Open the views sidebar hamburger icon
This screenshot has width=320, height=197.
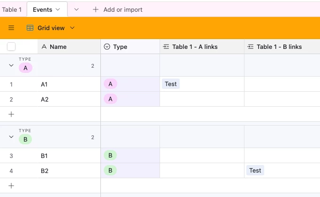pos(11,28)
